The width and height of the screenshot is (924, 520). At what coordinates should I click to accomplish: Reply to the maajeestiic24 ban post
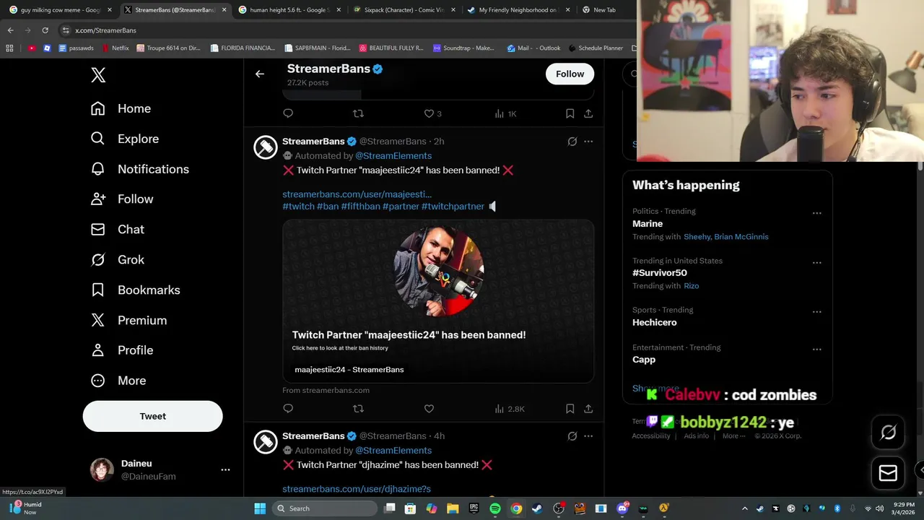coord(288,409)
